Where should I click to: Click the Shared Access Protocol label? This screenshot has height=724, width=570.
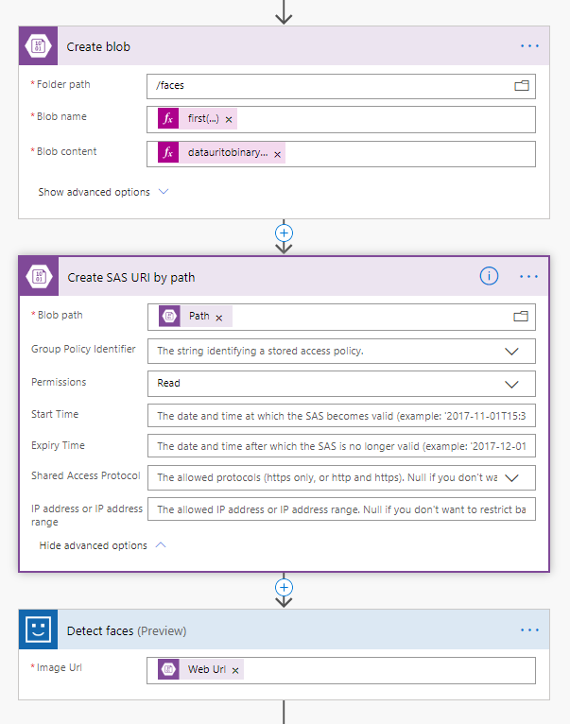(85, 475)
